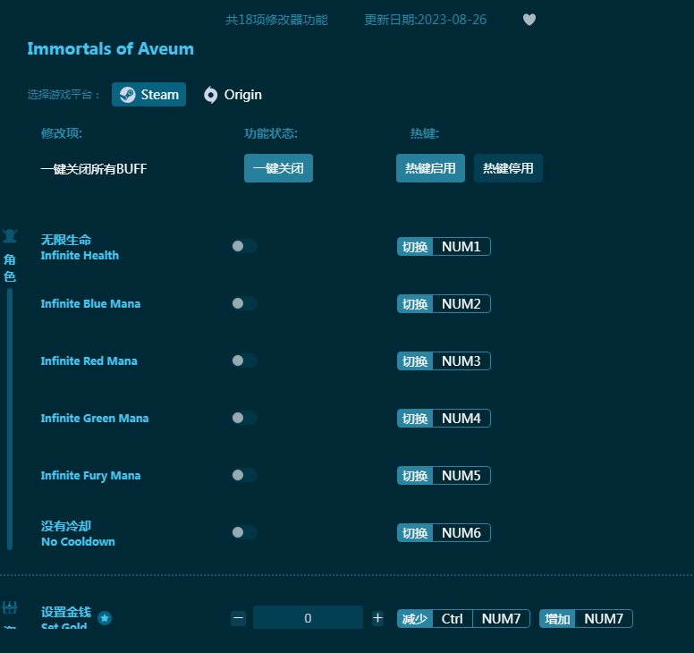Viewport: 694px width, 653px height.
Task: Decrease gold with the minus stepper
Action: [x=238, y=618]
